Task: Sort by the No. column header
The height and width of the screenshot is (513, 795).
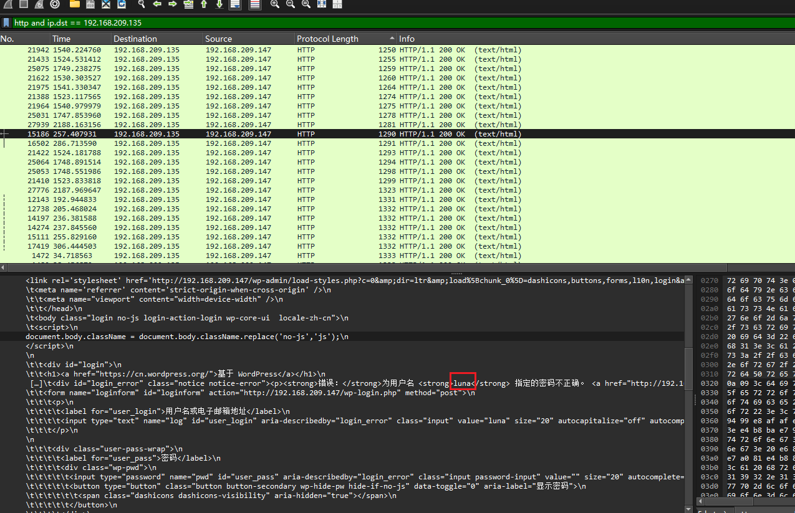Action: 25,39
